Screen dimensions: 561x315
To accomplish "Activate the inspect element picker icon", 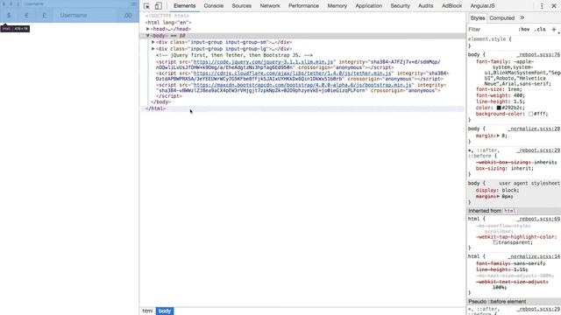I will (146, 6).
